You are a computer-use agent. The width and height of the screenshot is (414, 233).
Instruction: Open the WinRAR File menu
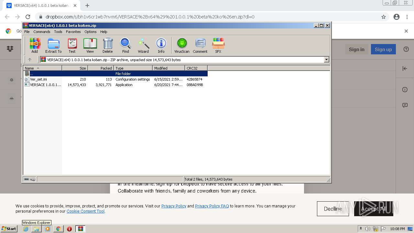tap(27, 32)
